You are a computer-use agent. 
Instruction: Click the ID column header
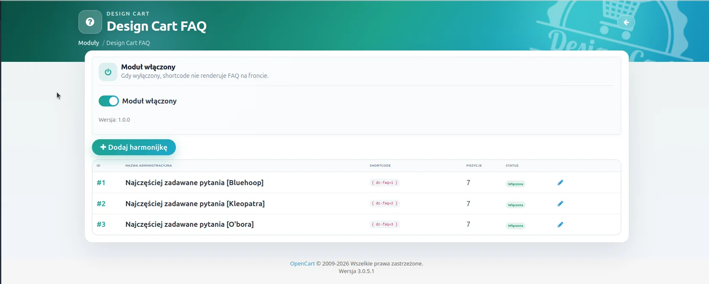pos(98,166)
